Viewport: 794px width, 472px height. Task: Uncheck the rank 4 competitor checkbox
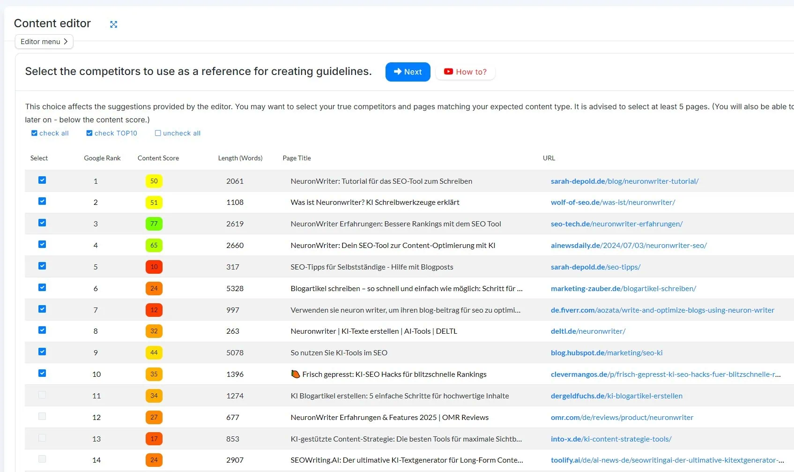(x=42, y=244)
